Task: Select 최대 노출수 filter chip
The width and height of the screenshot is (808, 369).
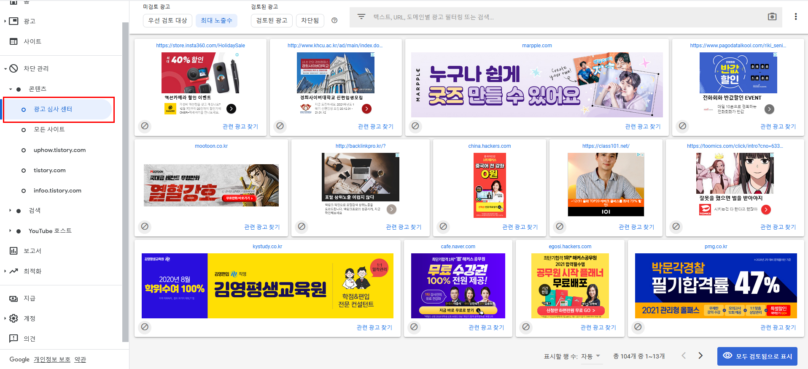Action: (x=216, y=20)
